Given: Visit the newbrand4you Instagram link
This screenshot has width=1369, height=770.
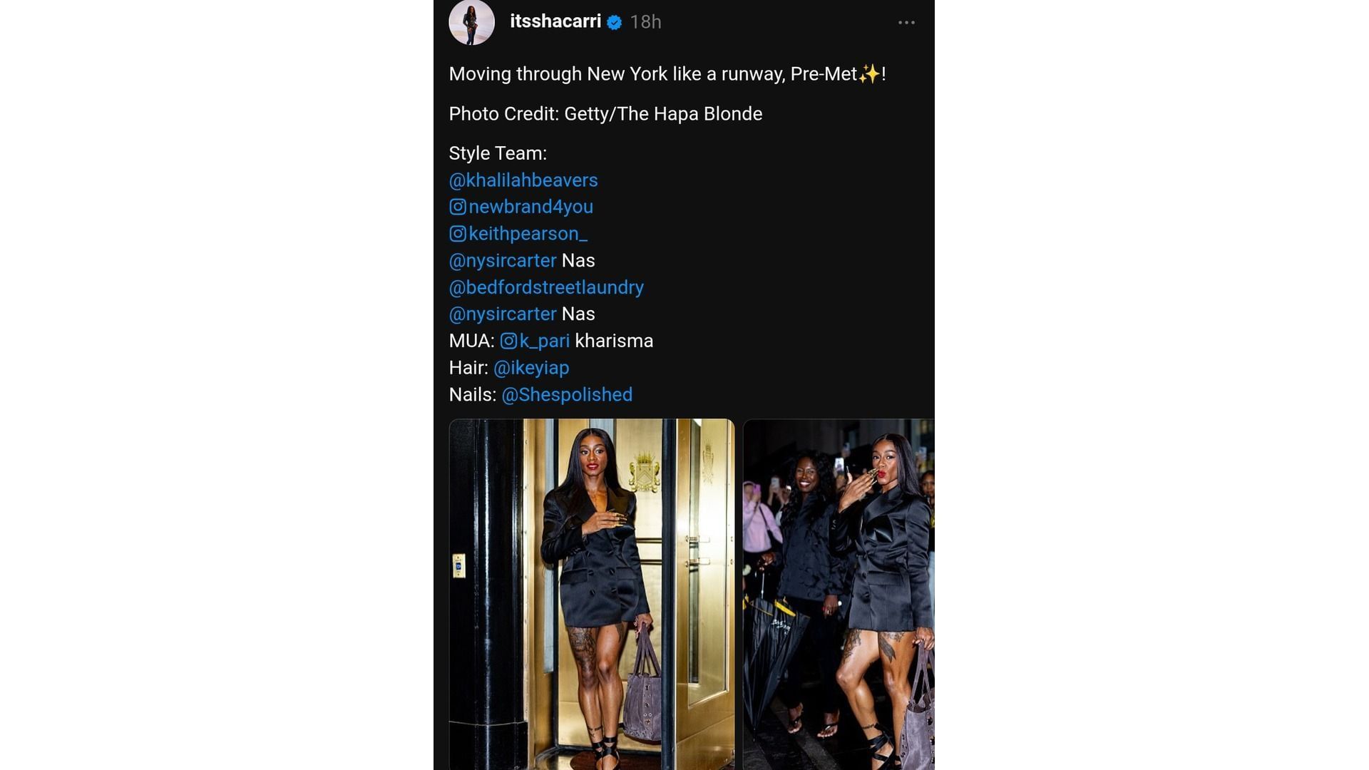Looking at the screenshot, I should pos(530,207).
